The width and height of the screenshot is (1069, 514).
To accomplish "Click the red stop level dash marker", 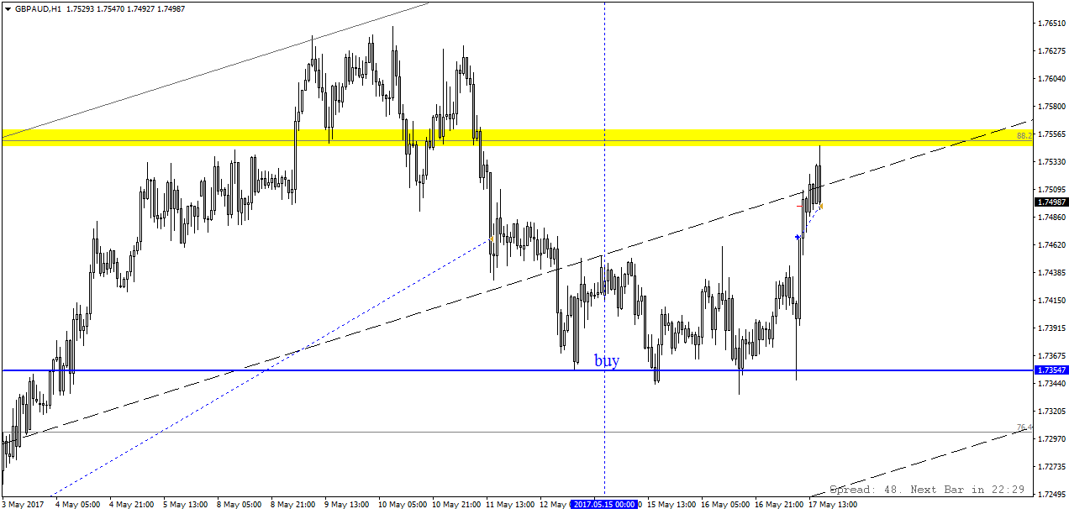I will [801, 204].
